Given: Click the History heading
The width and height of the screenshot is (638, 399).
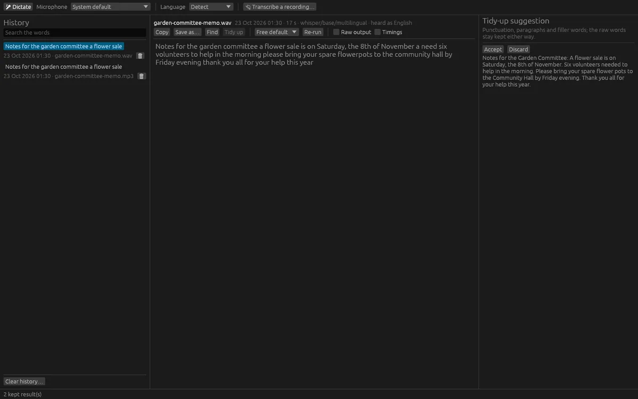Looking at the screenshot, I should point(16,22).
